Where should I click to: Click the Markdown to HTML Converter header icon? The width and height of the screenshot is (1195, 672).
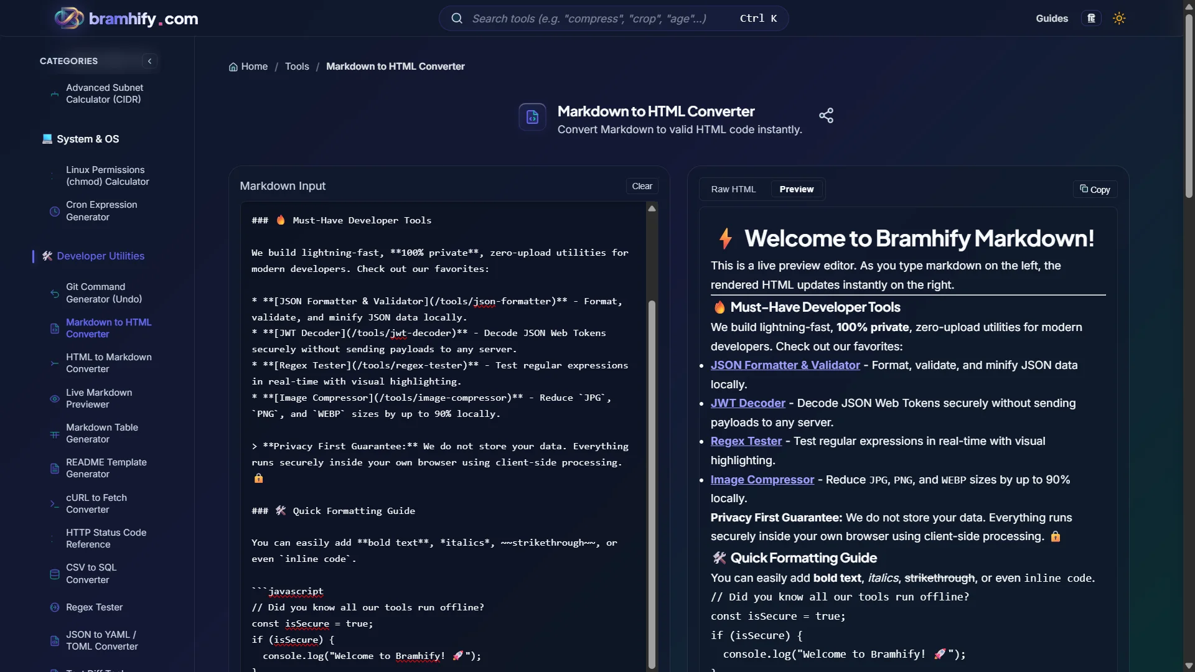[532, 117]
